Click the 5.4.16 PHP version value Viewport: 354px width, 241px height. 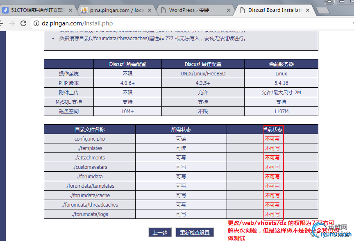pyautogui.click(x=281, y=83)
